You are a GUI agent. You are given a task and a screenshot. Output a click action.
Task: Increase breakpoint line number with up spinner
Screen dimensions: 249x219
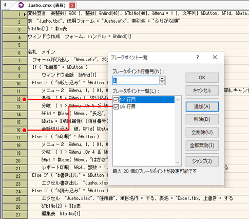[x=162, y=78]
